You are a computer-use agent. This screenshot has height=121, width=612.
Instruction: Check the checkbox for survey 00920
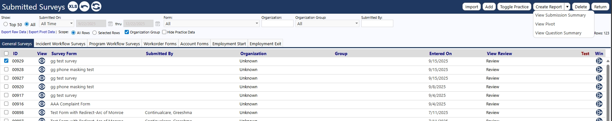coord(6,86)
